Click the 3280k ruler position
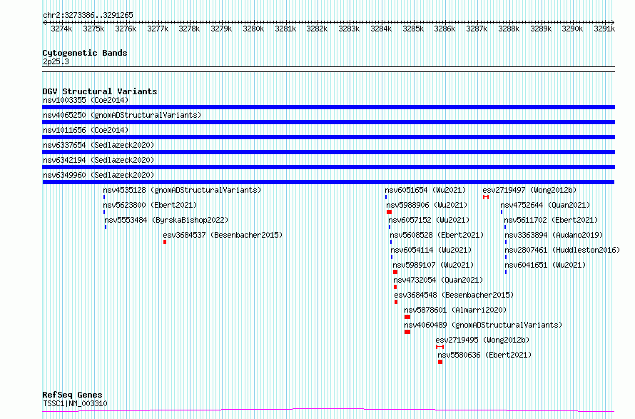 point(253,29)
